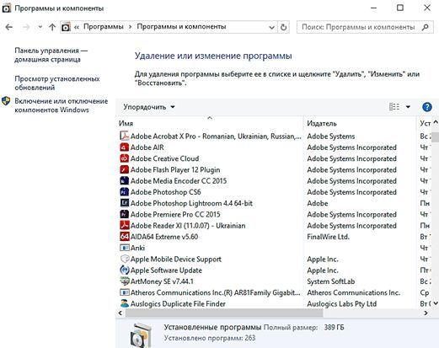The height and width of the screenshot is (348, 439).
Task: Open Просмотр установленных обновлений link
Action: tap(57, 83)
